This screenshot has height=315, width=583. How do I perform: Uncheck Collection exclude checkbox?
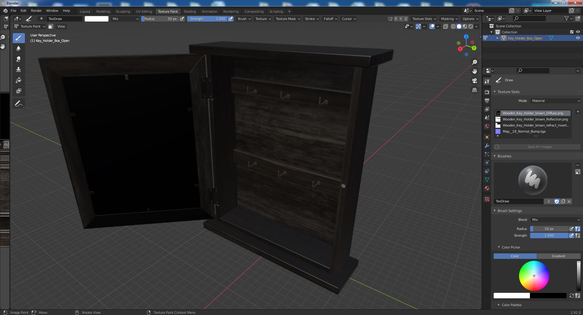click(572, 32)
